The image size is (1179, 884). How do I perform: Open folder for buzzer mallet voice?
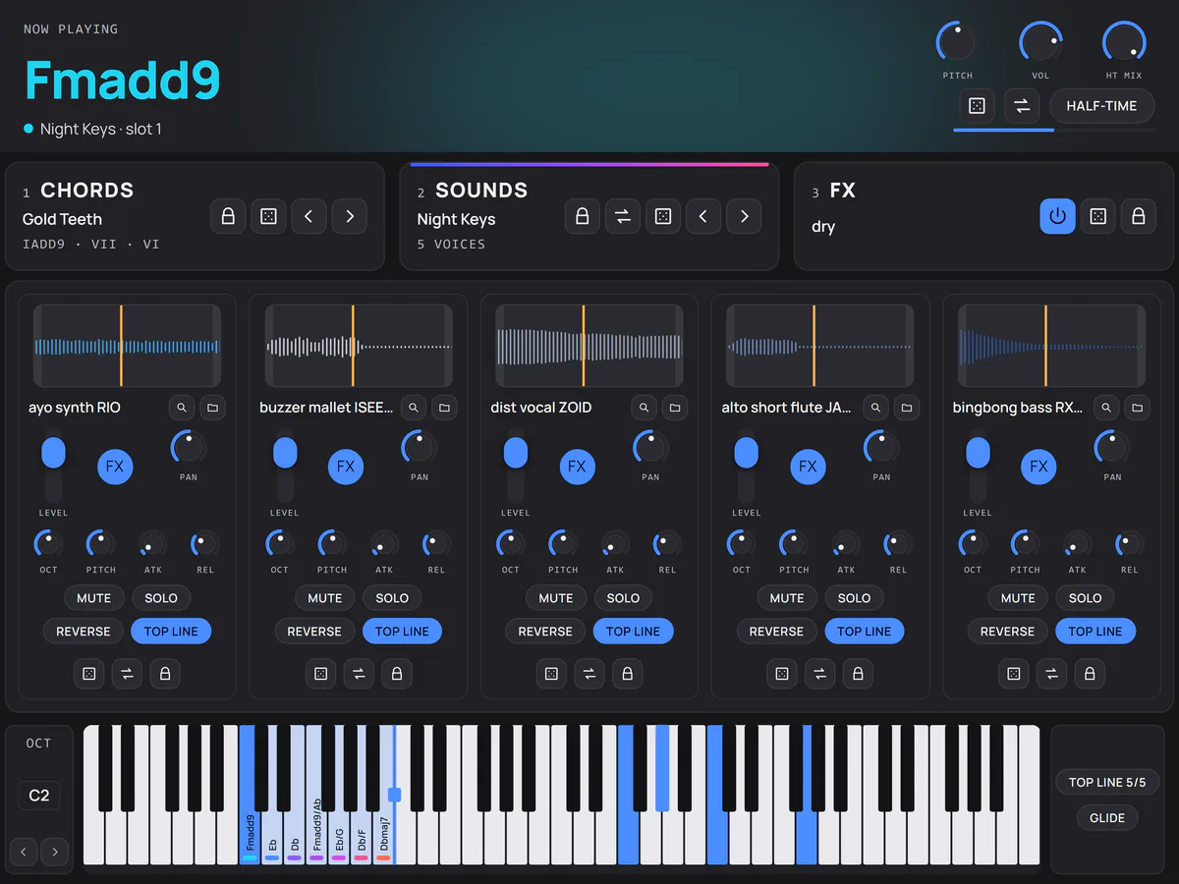tap(444, 407)
